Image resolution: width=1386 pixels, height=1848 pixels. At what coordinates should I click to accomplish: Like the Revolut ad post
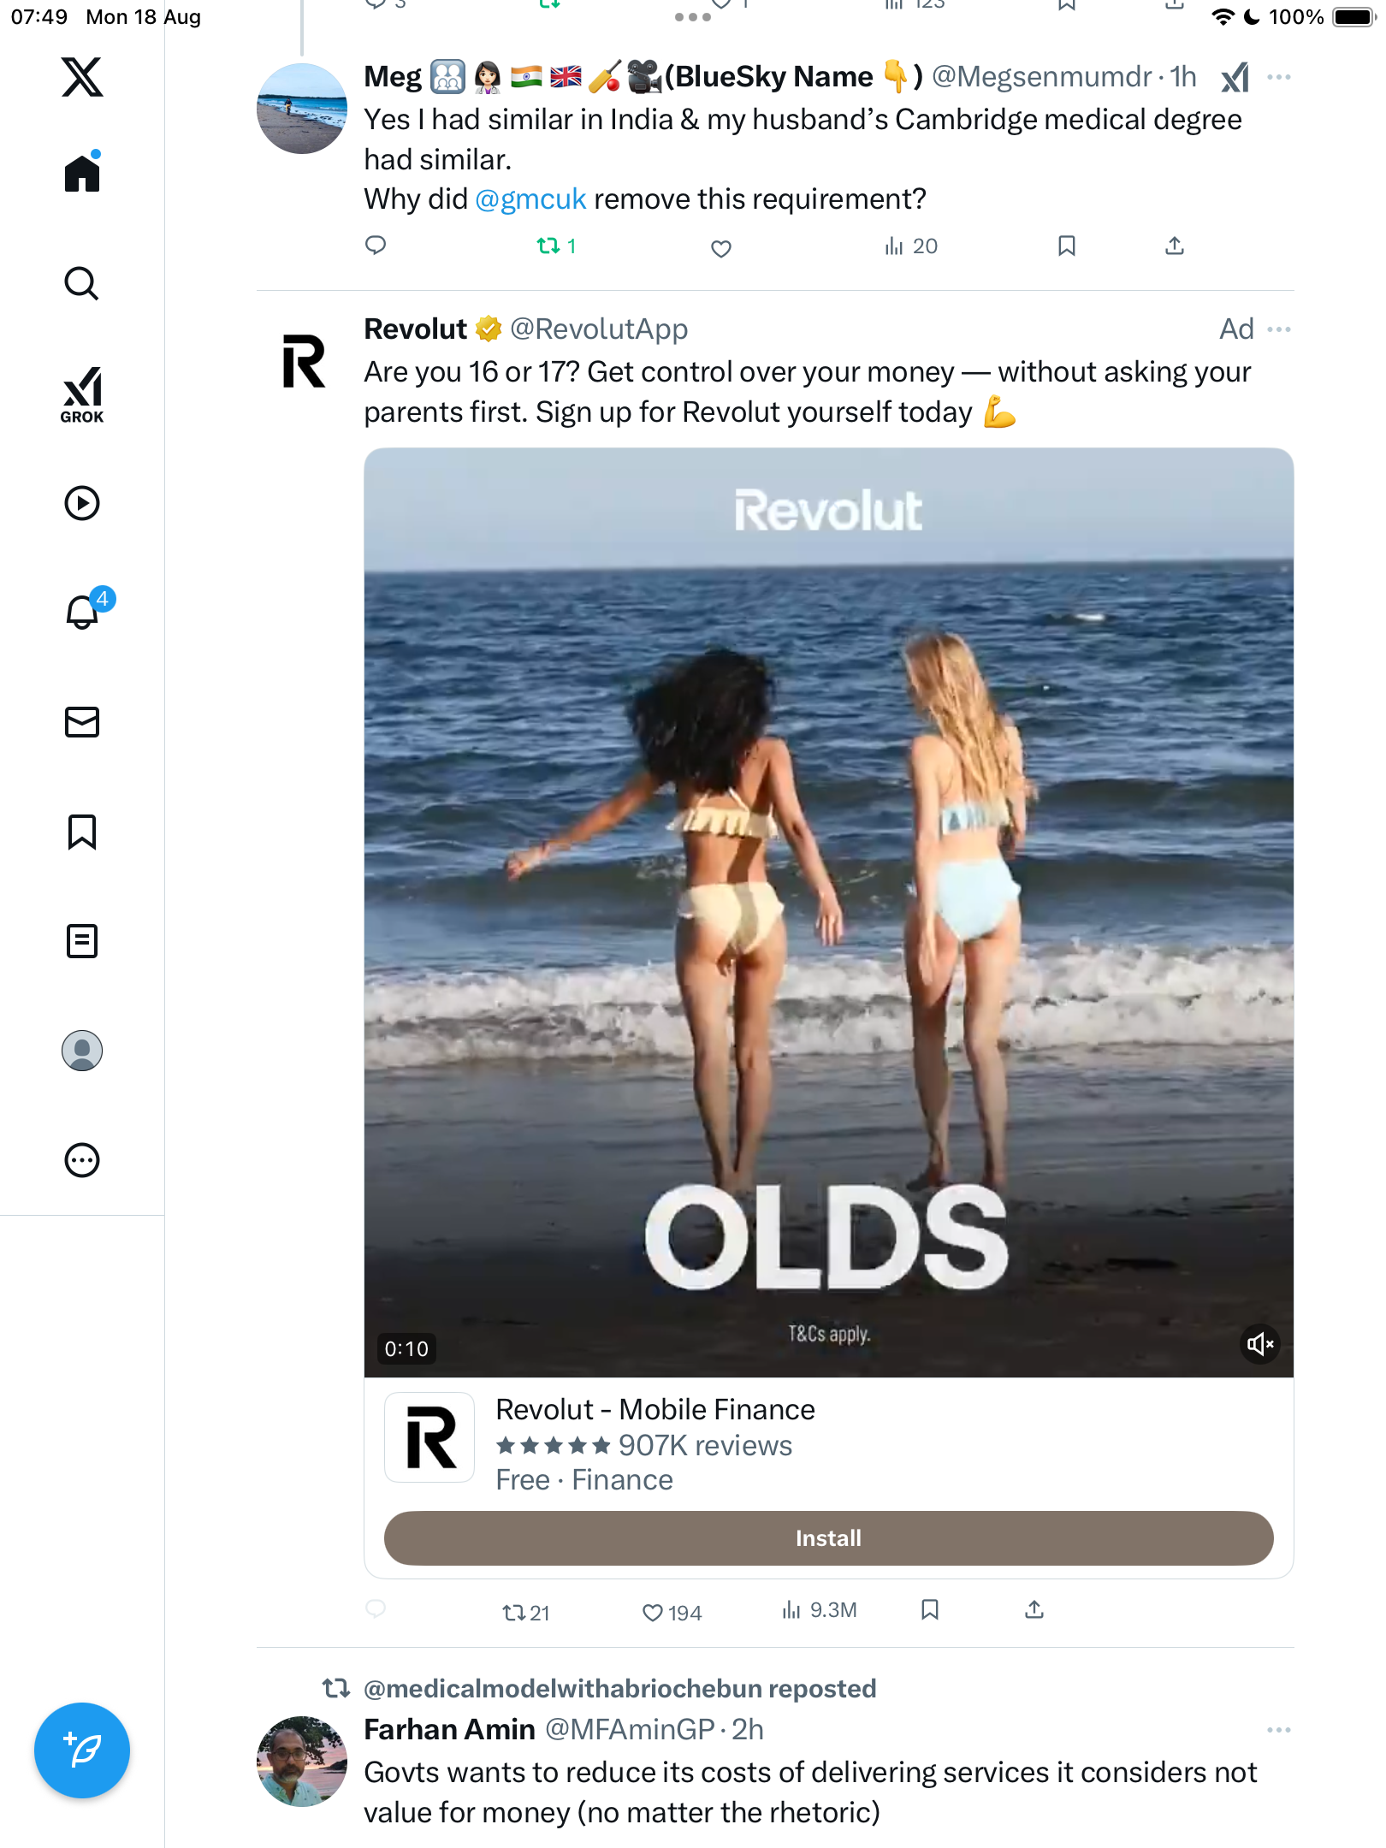[654, 1613]
